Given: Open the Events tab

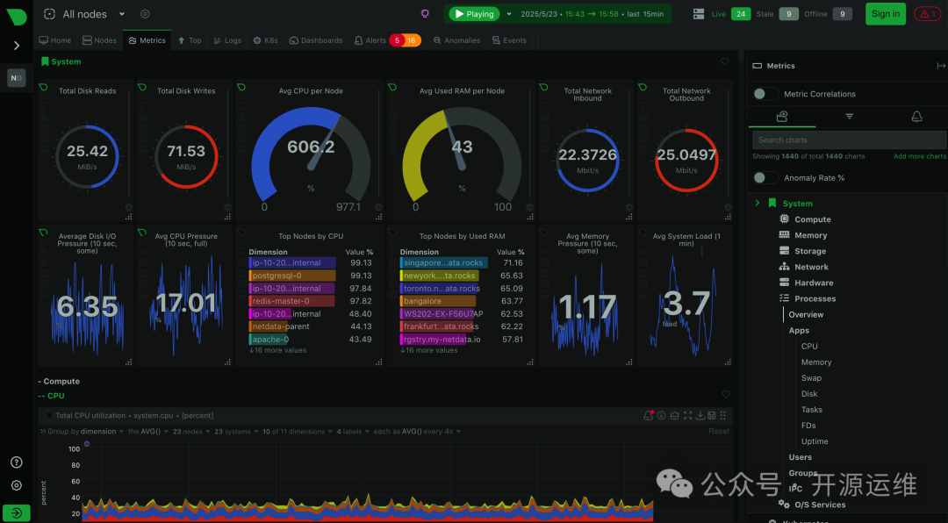Looking at the screenshot, I should click(510, 40).
